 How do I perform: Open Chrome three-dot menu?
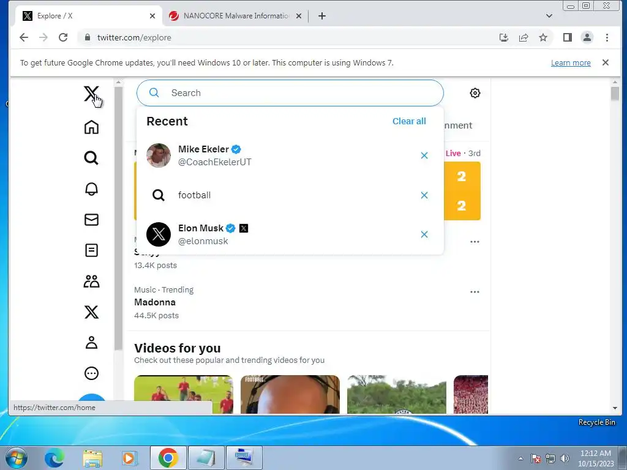coord(607,37)
